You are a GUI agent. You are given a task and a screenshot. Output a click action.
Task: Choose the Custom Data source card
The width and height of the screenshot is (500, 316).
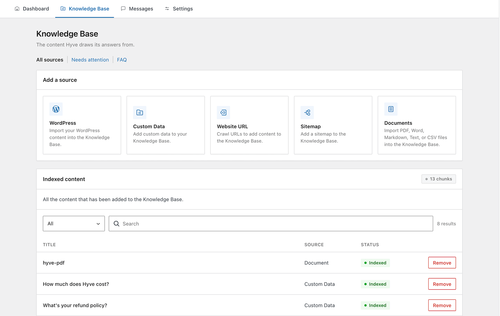click(x=166, y=125)
